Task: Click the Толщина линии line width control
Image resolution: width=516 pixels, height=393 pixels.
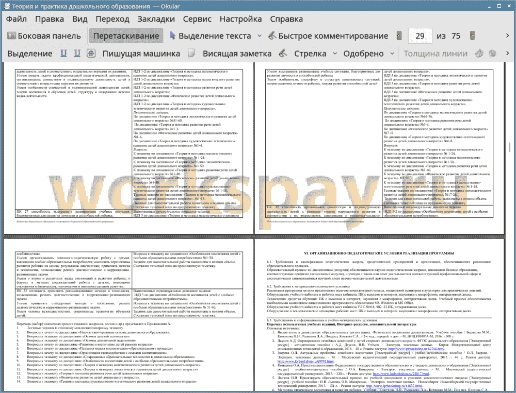Action: (436, 54)
